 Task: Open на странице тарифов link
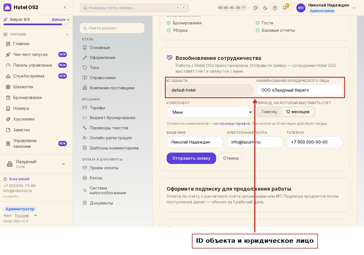(x=232, y=124)
